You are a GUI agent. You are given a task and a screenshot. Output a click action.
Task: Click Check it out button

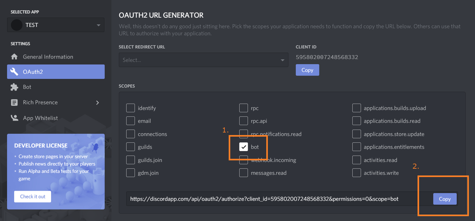[x=32, y=196]
